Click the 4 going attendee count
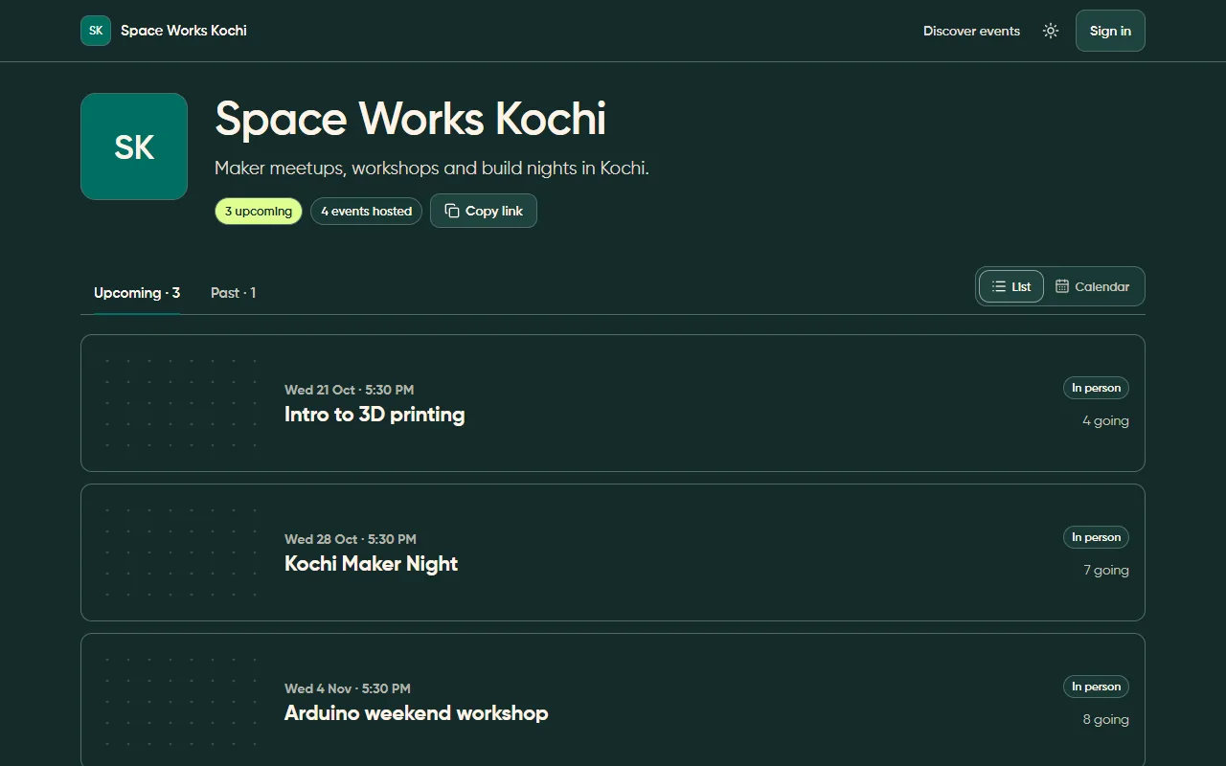Image resolution: width=1226 pixels, height=766 pixels. point(1105,420)
